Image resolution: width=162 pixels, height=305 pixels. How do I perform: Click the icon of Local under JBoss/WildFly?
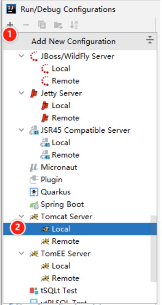tap(45, 69)
